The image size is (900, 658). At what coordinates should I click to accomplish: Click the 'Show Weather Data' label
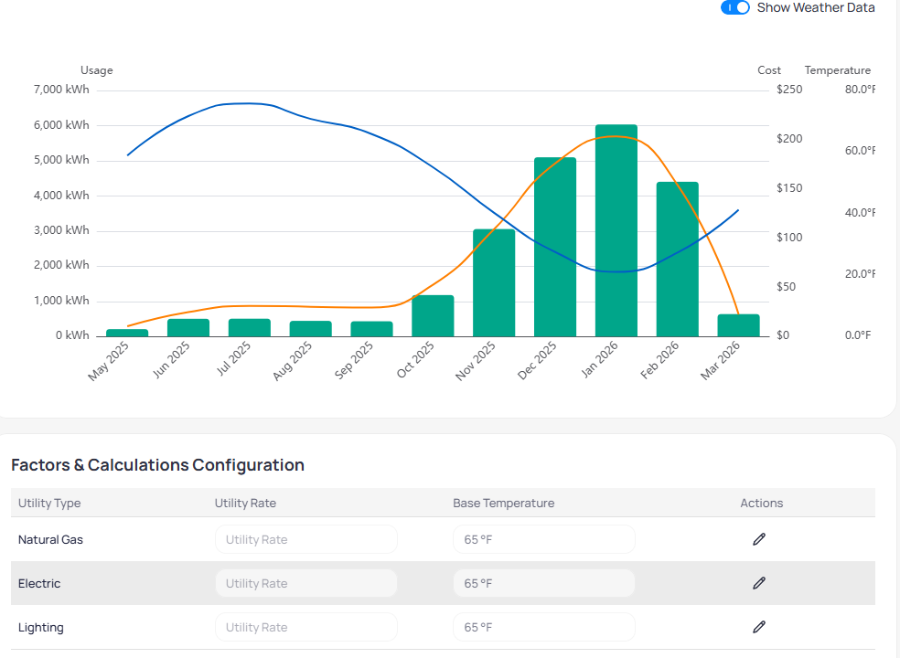coord(816,7)
